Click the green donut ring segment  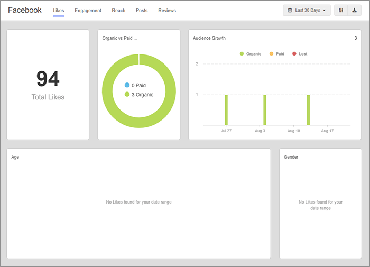[139, 123]
